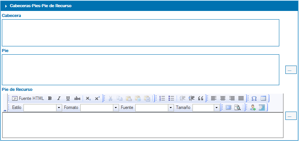299x141 pixels.
Task: Click Paste from Word icon
Action: point(147,98)
